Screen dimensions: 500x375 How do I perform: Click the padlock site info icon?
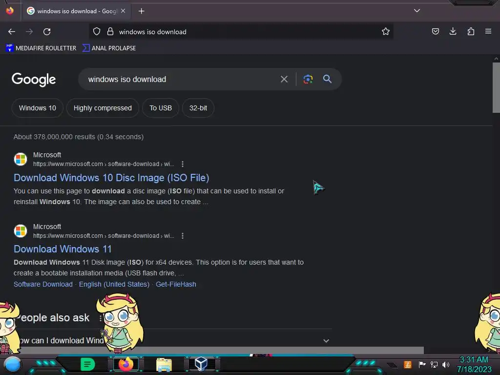110,32
